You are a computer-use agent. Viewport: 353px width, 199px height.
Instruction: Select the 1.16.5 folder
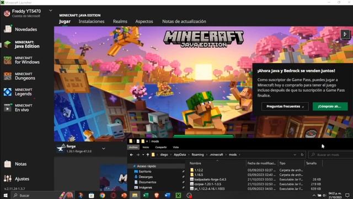coord(199,175)
